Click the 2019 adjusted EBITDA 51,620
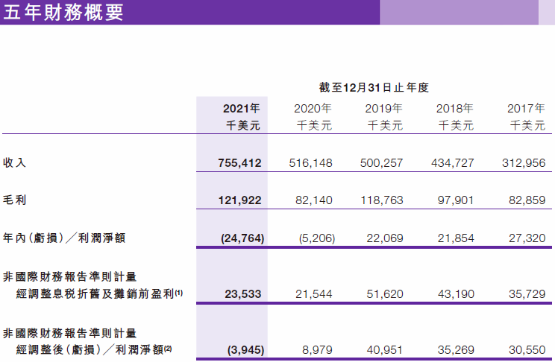 [x=385, y=294]
